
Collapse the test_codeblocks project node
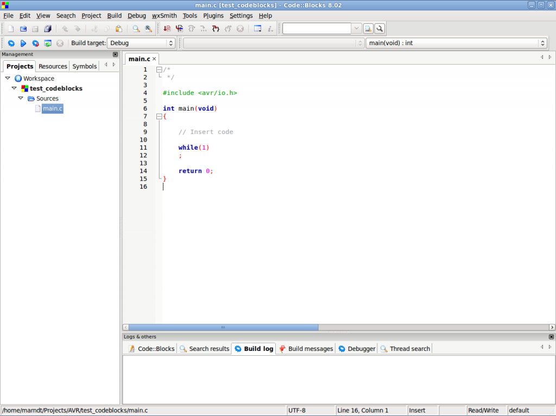[14, 88]
